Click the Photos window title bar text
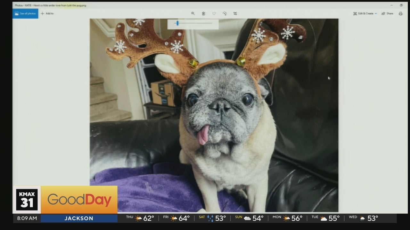The height and width of the screenshot is (230, 410). coord(50,5)
